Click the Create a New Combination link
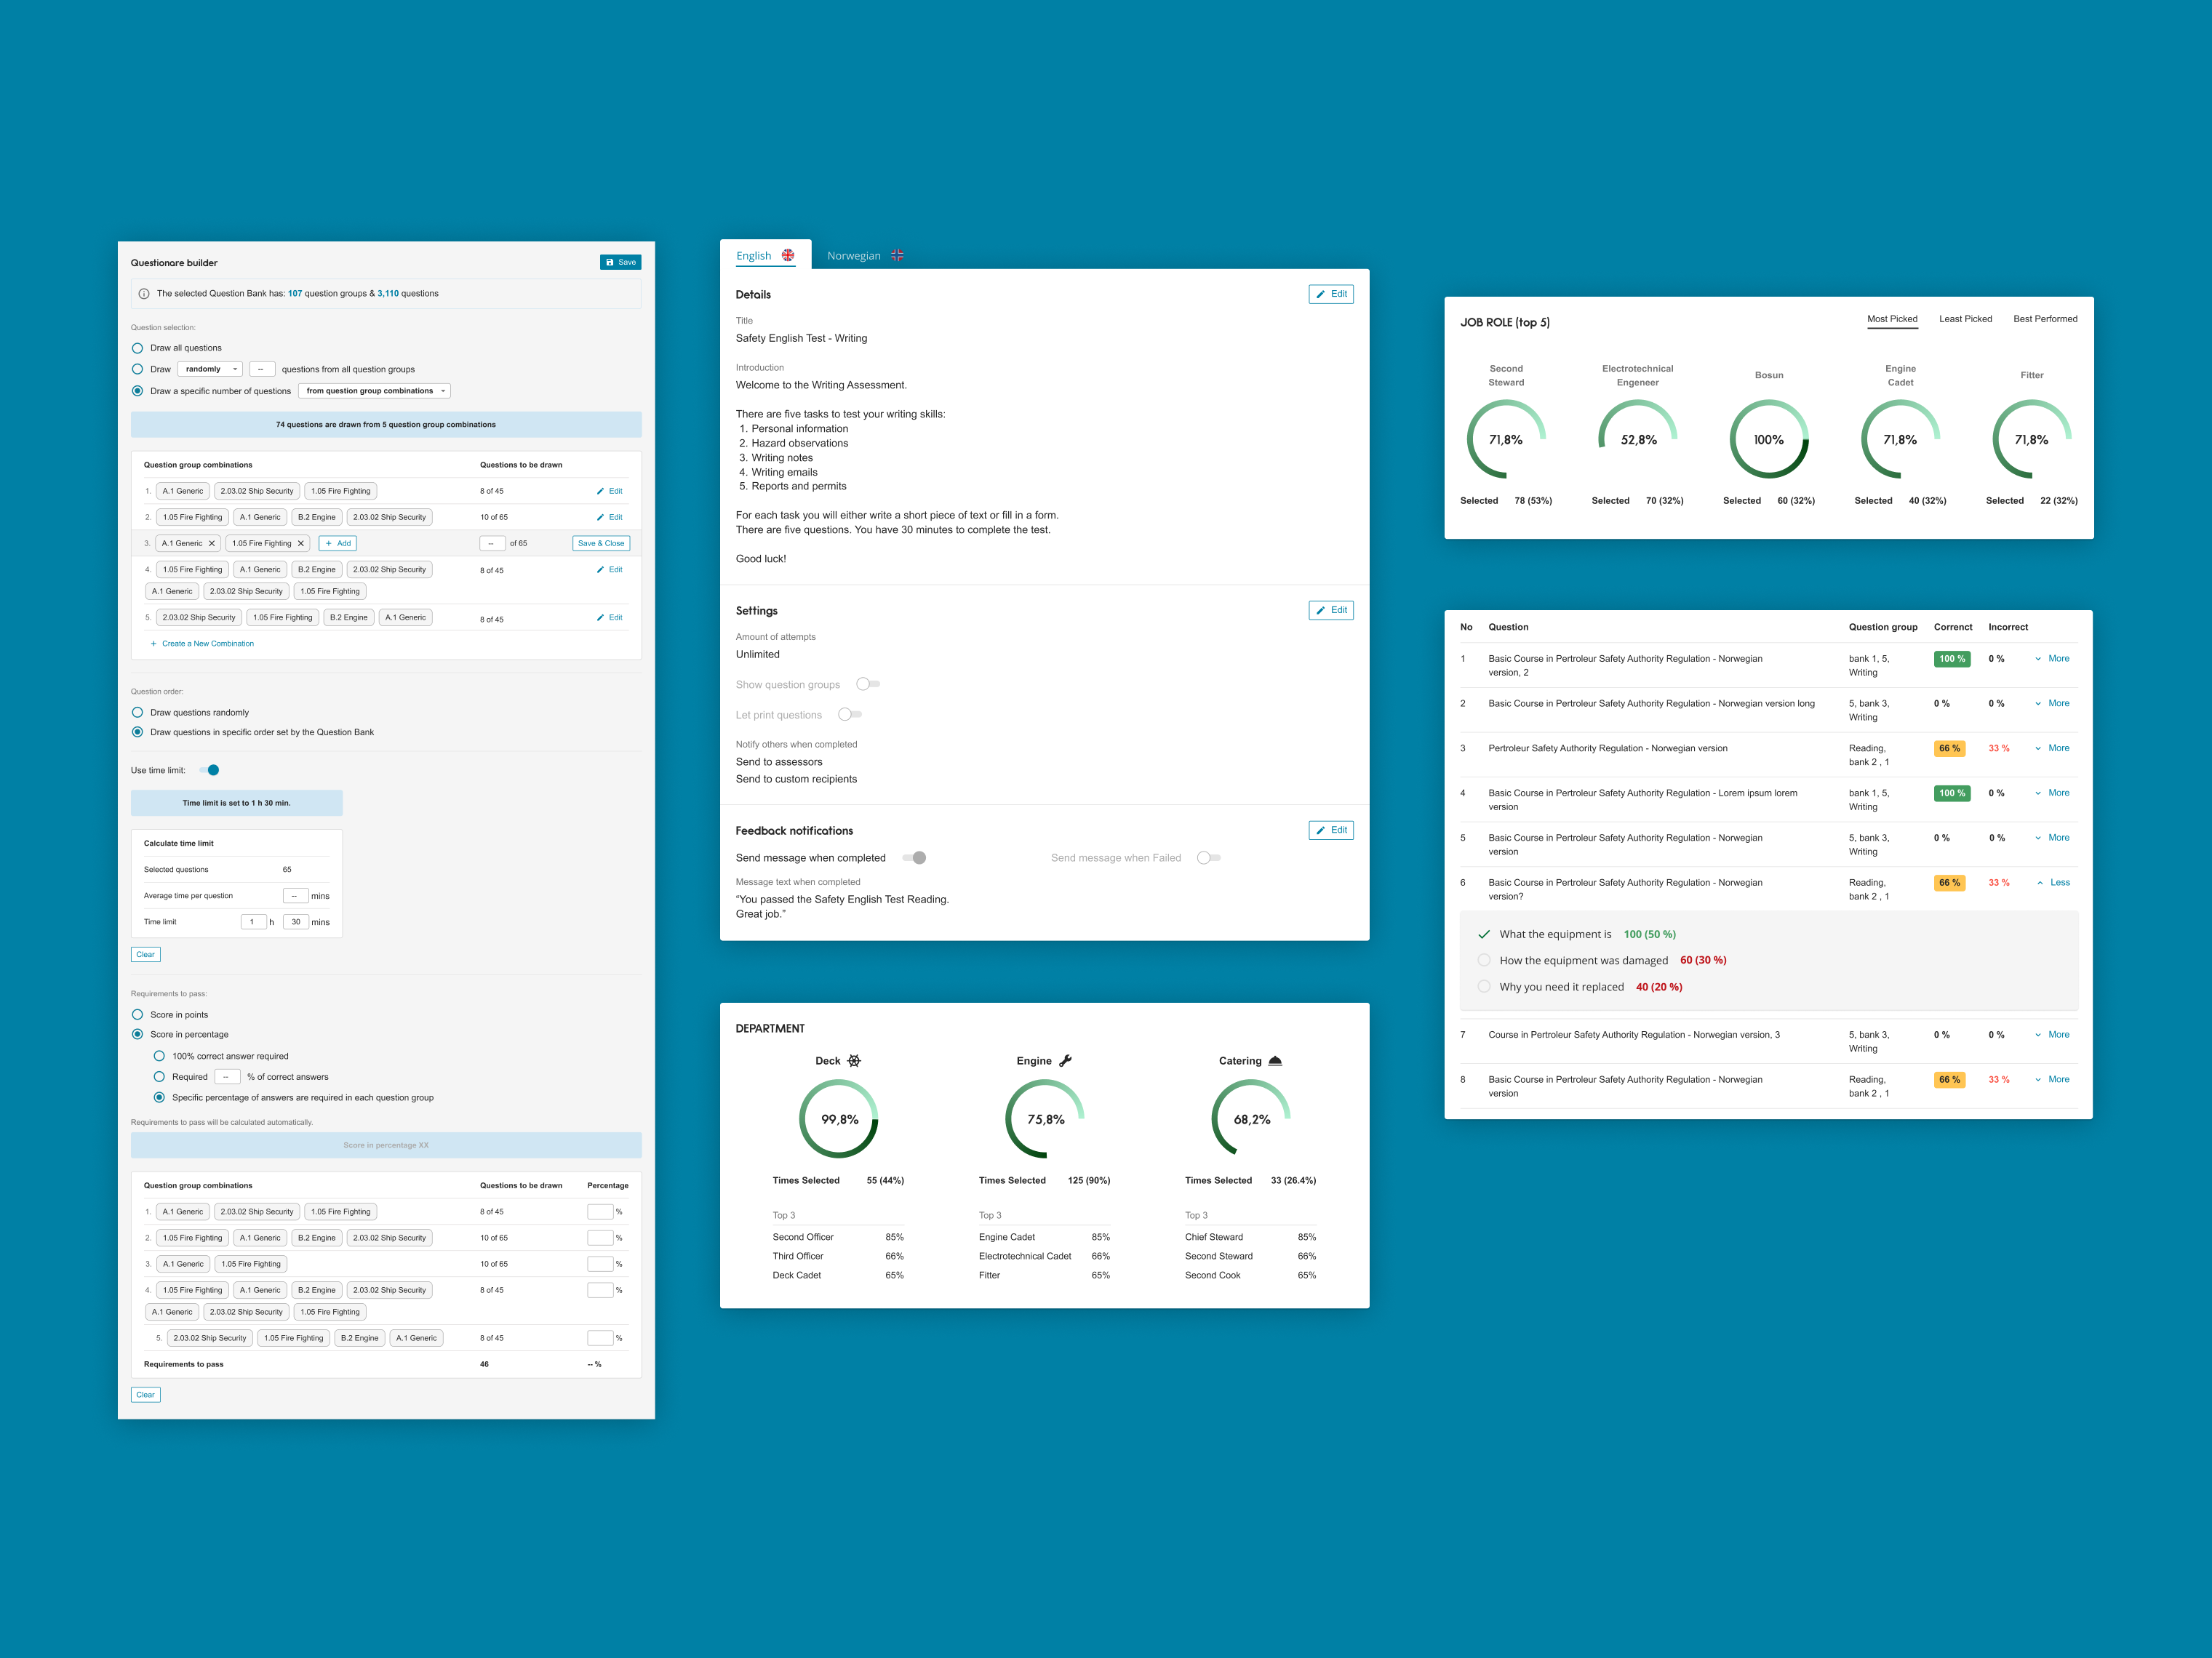The height and width of the screenshot is (1658, 2212). pos(207,644)
